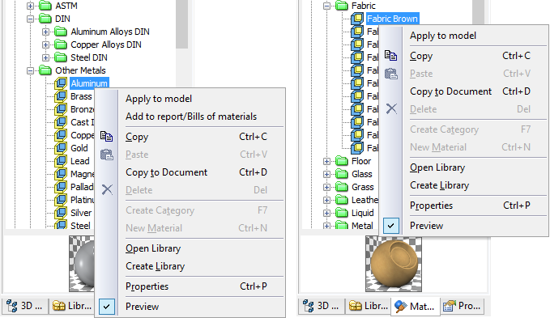Click the brown fabric preview sphere
Viewport: 550px width, 318px height.
coord(393,264)
